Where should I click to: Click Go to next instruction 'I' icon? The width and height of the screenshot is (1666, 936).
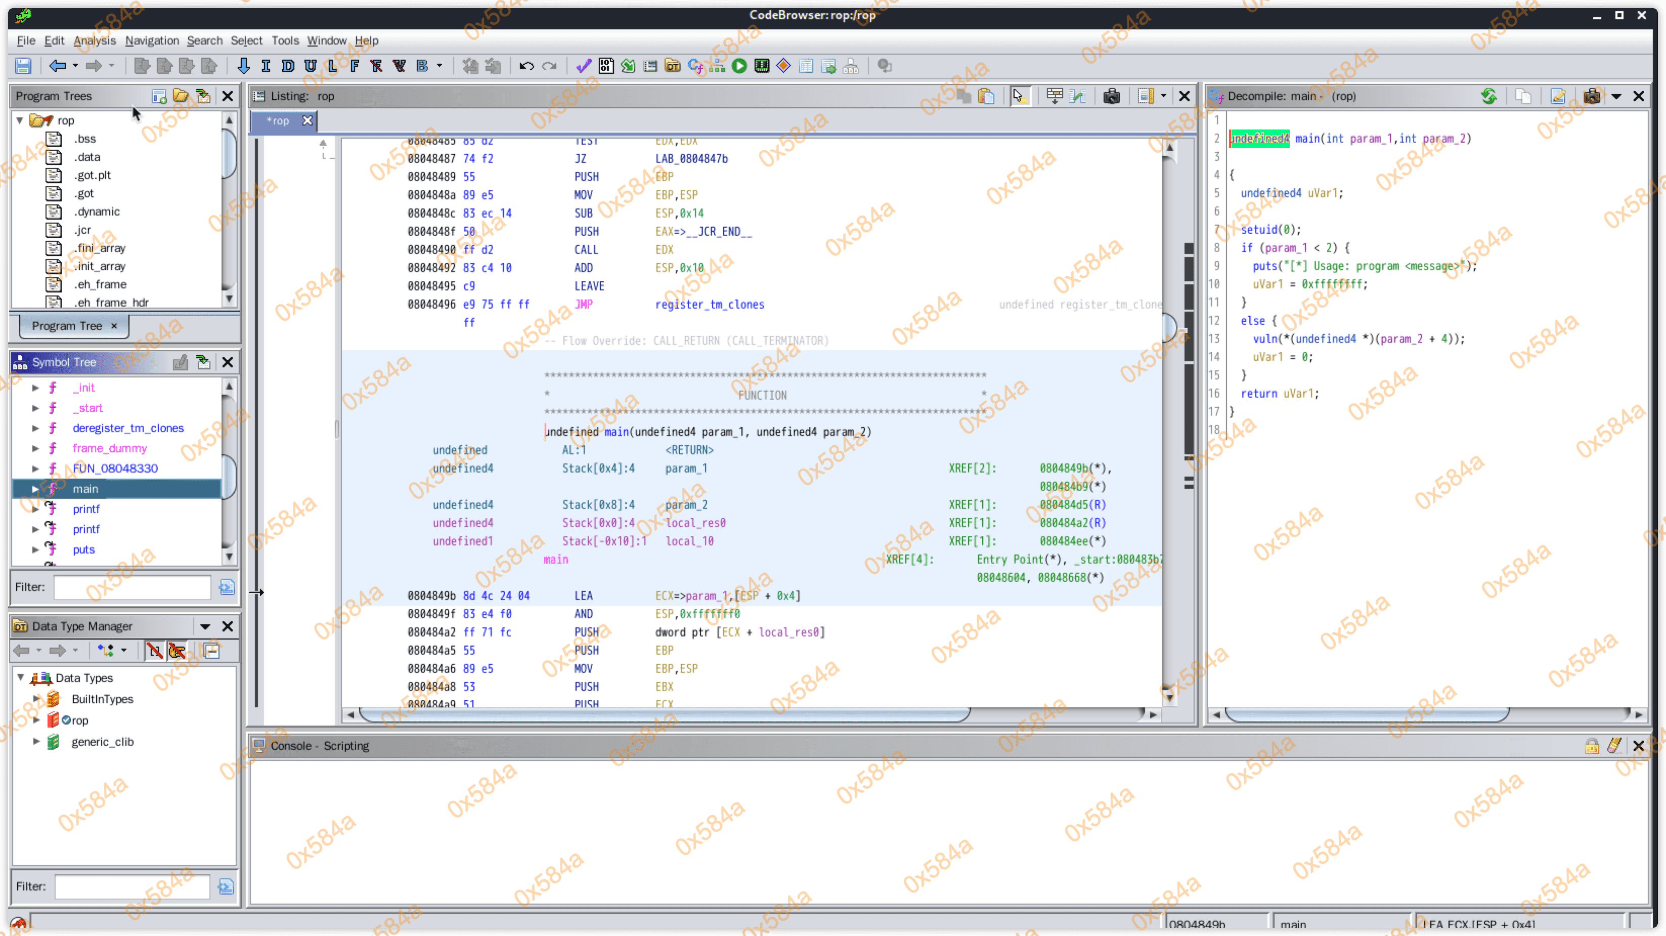click(x=265, y=65)
